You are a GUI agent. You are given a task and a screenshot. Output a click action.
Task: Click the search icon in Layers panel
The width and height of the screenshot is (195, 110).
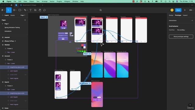coord(3,15)
